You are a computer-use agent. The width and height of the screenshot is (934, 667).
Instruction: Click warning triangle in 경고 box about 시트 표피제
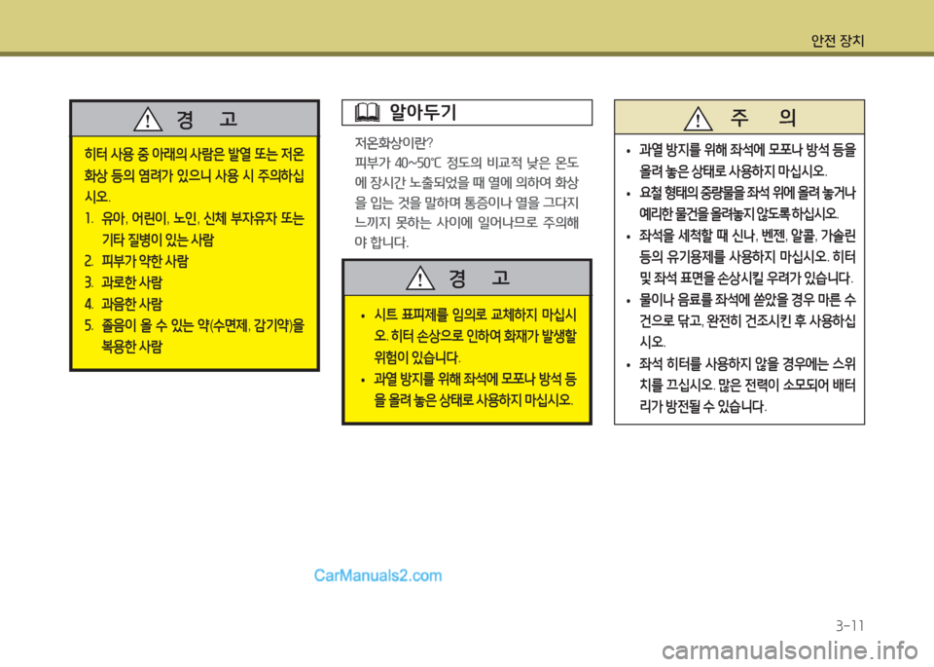420,278
